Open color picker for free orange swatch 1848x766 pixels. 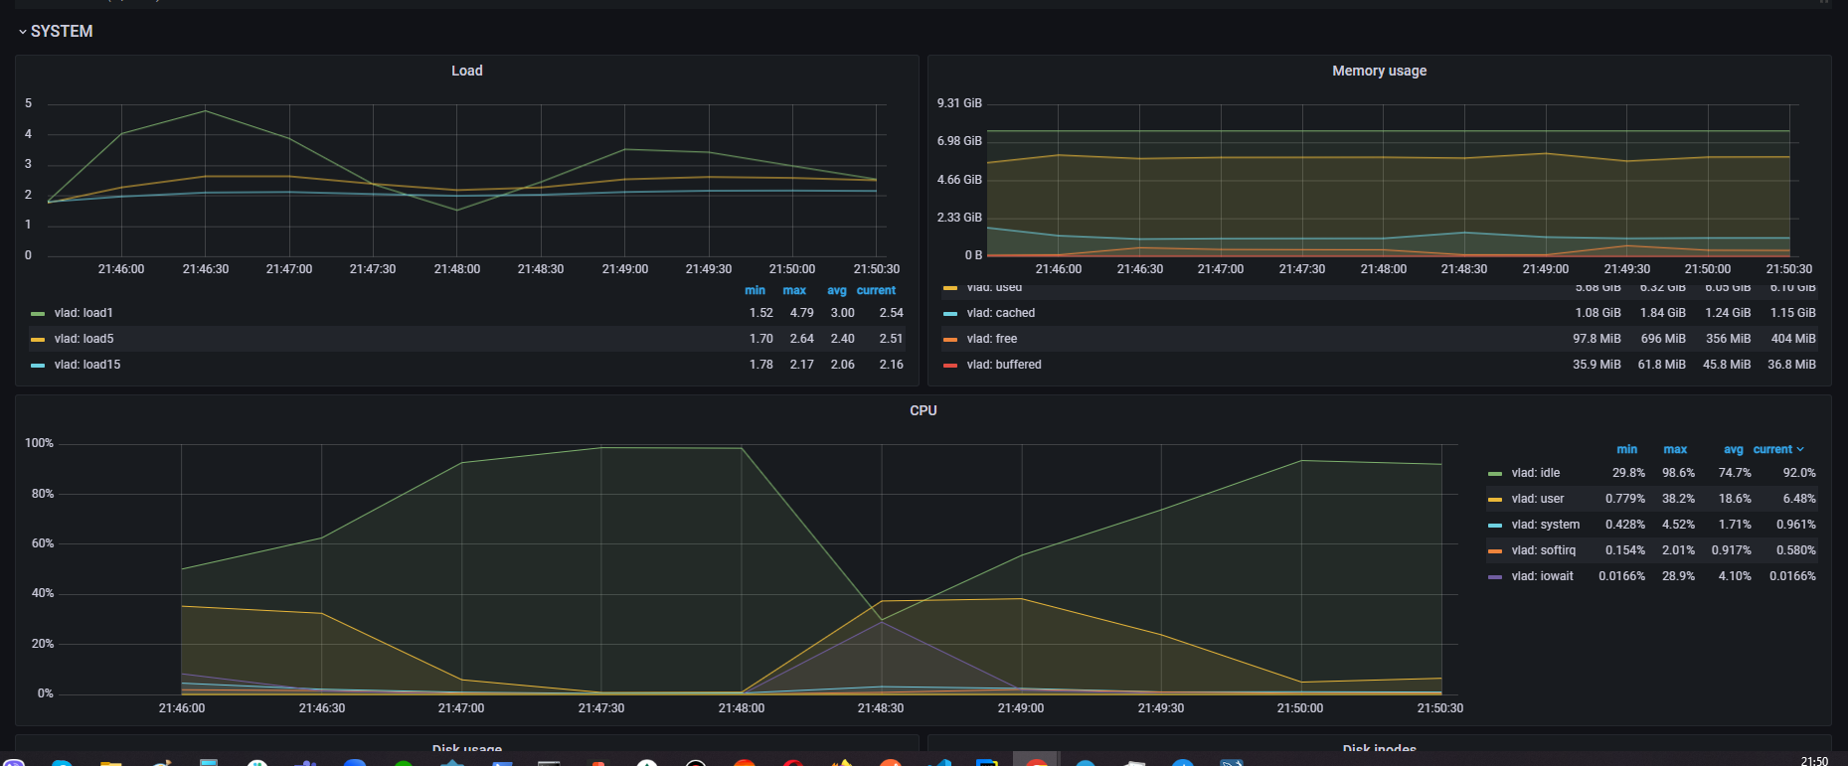(x=950, y=340)
